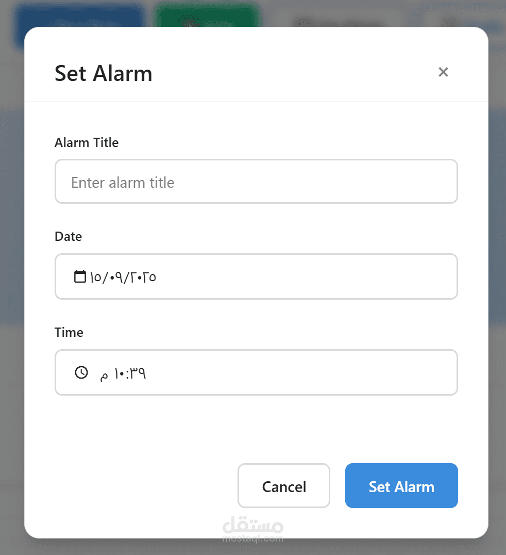Click the Alarm Title label
This screenshot has width=506, height=555.
coord(87,143)
